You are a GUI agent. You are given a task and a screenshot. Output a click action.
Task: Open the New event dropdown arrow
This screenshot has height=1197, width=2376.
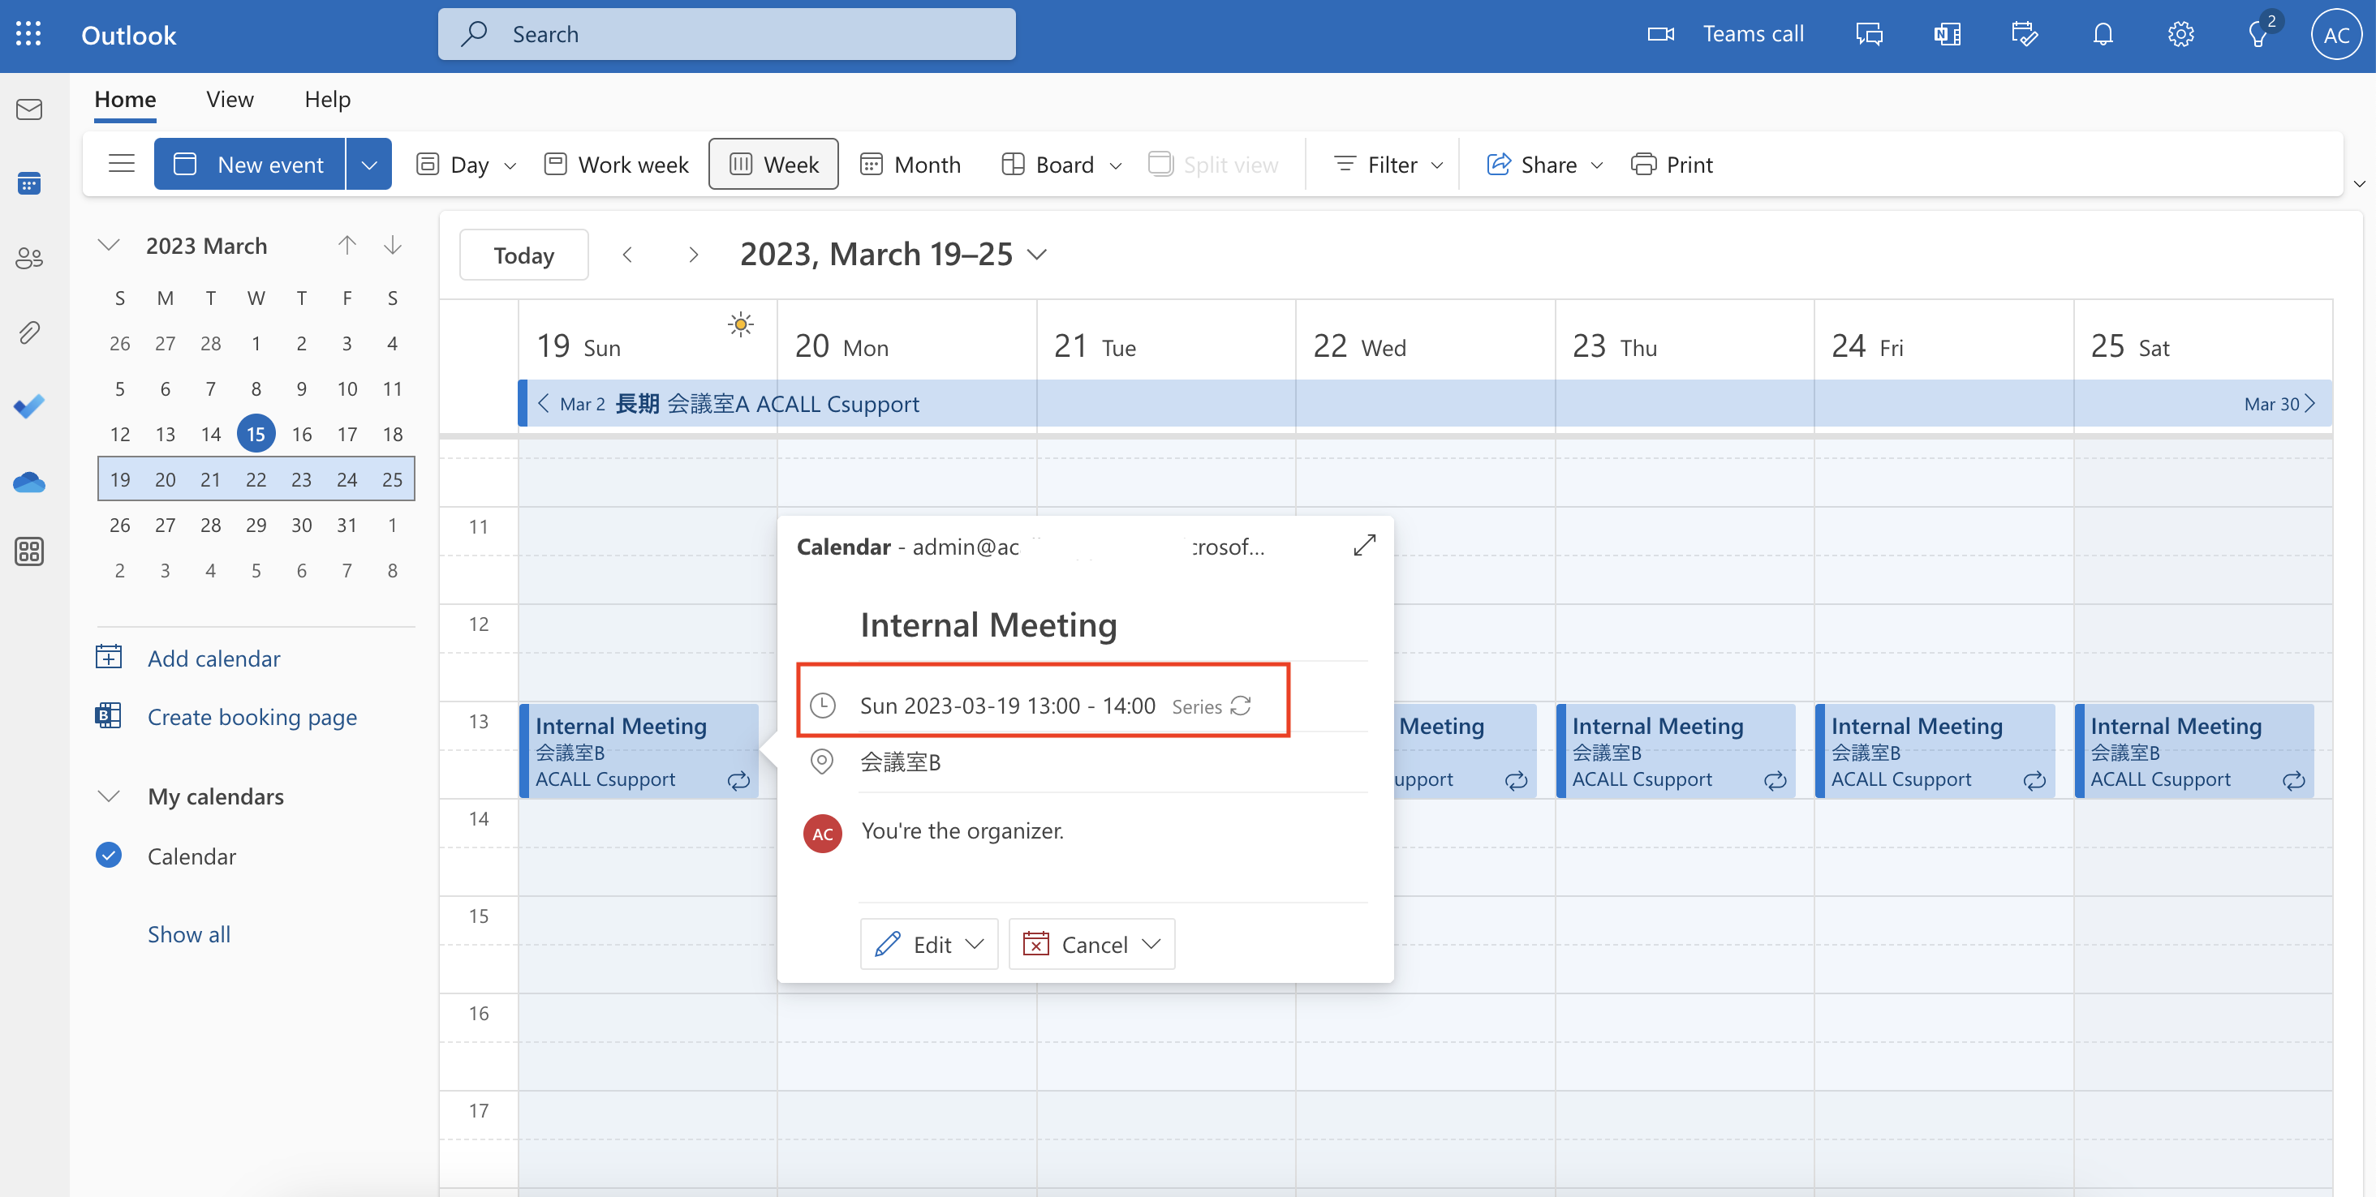pyautogui.click(x=369, y=163)
